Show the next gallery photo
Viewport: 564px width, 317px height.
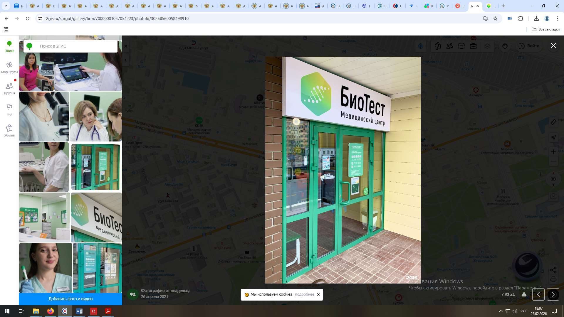click(x=553, y=294)
